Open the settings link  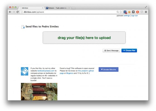[x=127, y=16]
